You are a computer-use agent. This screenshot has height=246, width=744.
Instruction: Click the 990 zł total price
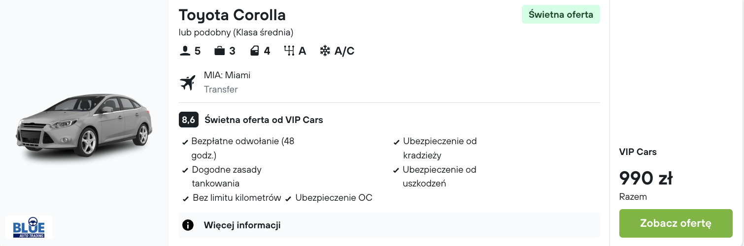coord(645,178)
